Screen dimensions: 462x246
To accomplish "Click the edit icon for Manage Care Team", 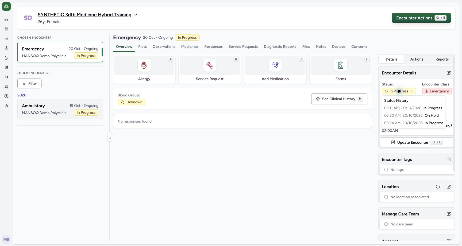I will coord(449,214).
